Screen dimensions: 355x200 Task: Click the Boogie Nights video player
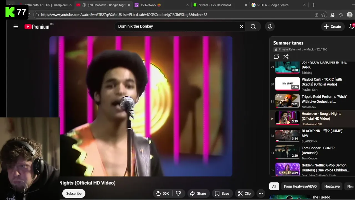click(x=141, y=106)
